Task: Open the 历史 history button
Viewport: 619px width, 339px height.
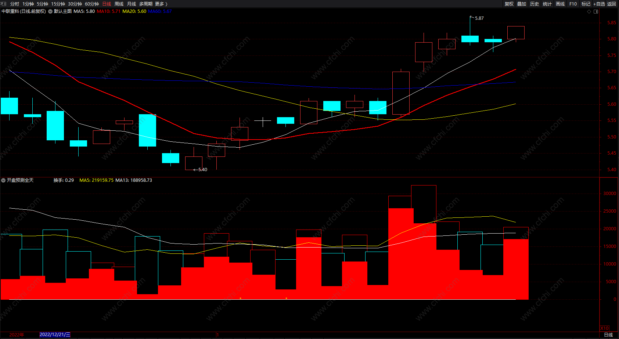Action: [535, 4]
